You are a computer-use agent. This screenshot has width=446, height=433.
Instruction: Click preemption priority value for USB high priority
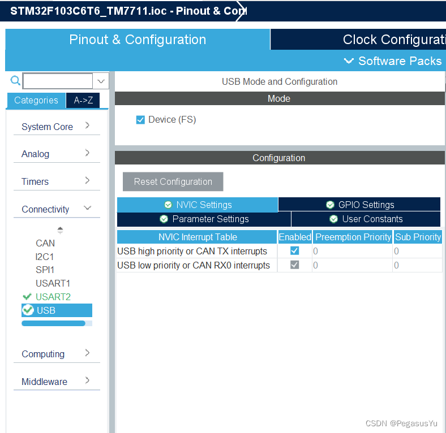(x=353, y=251)
